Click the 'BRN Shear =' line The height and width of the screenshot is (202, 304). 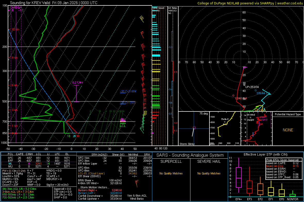click(100, 180)
